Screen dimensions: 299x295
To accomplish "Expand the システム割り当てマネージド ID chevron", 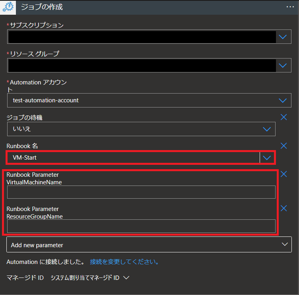I will click(126, 277).
